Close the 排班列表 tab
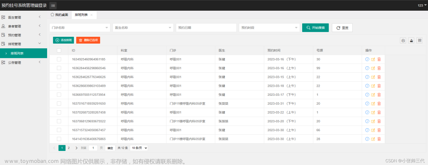Viewport: 428px width, 165px height. (x=92, y=15)
